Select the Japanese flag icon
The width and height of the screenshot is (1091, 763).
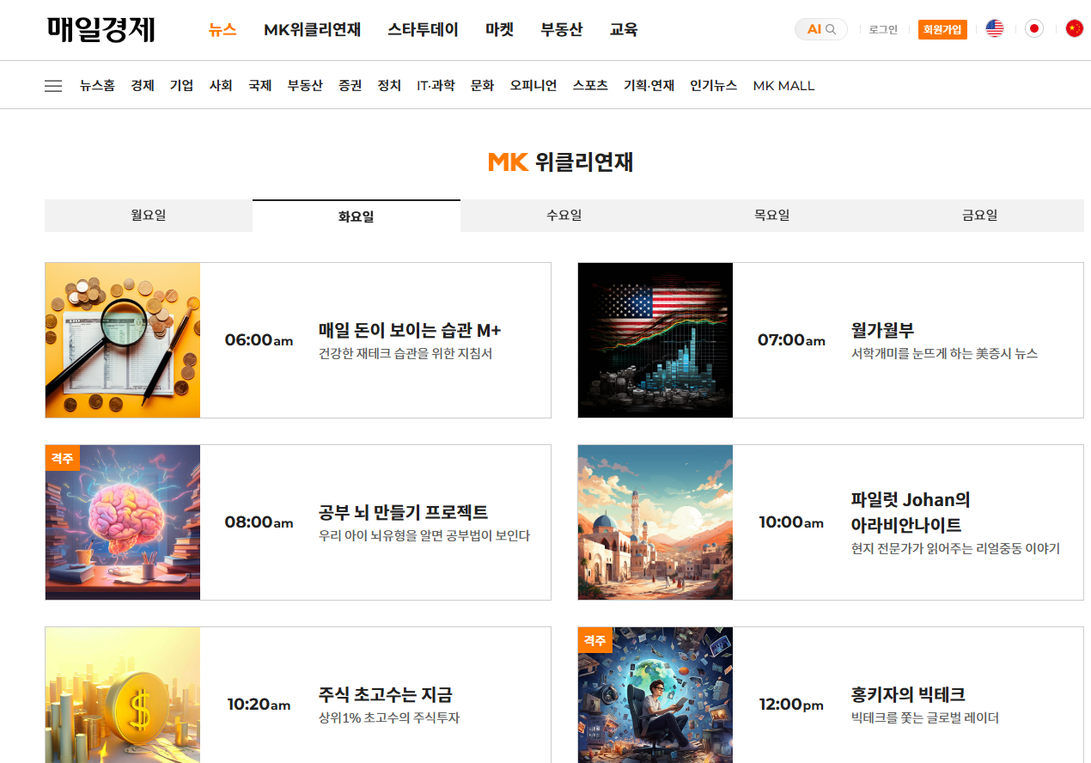1033,27
